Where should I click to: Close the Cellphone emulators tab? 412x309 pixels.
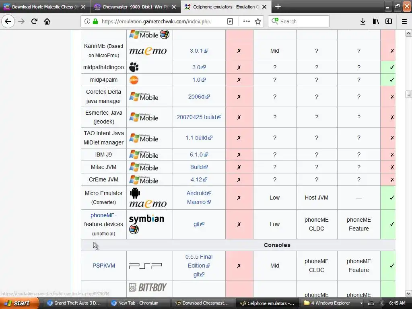tap(264, 7)
